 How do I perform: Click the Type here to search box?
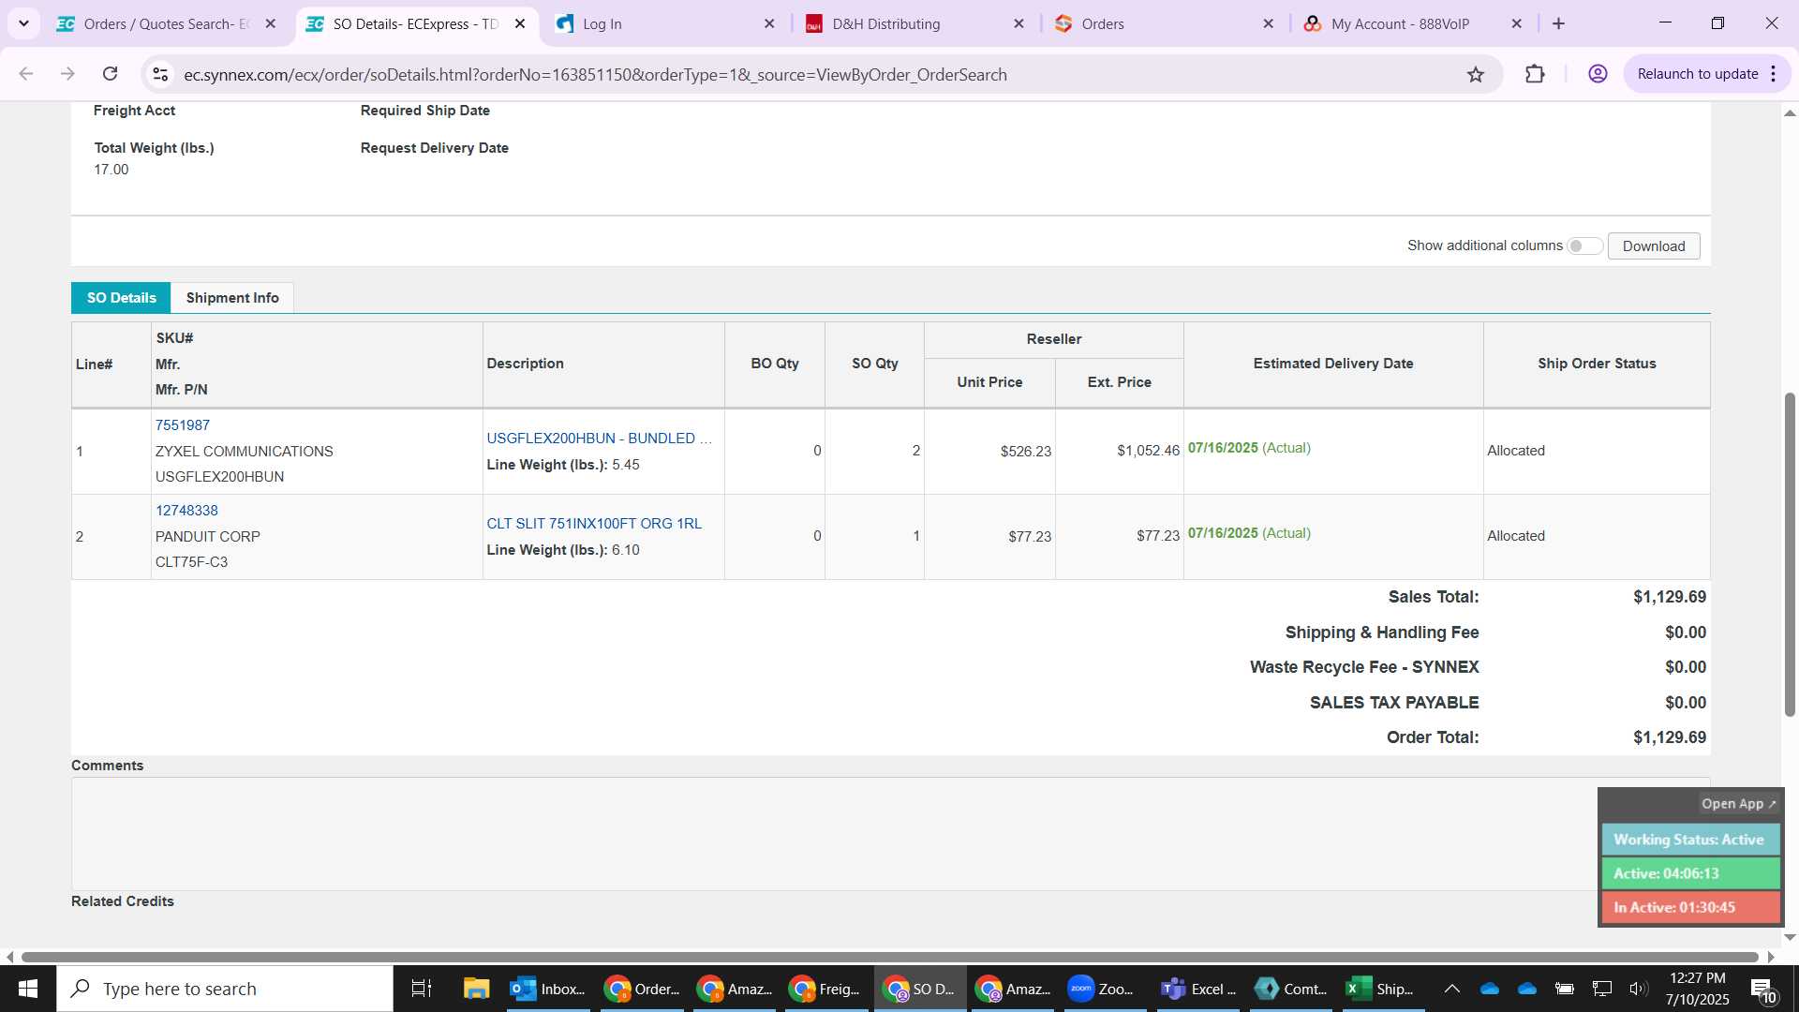pos(225,989)
